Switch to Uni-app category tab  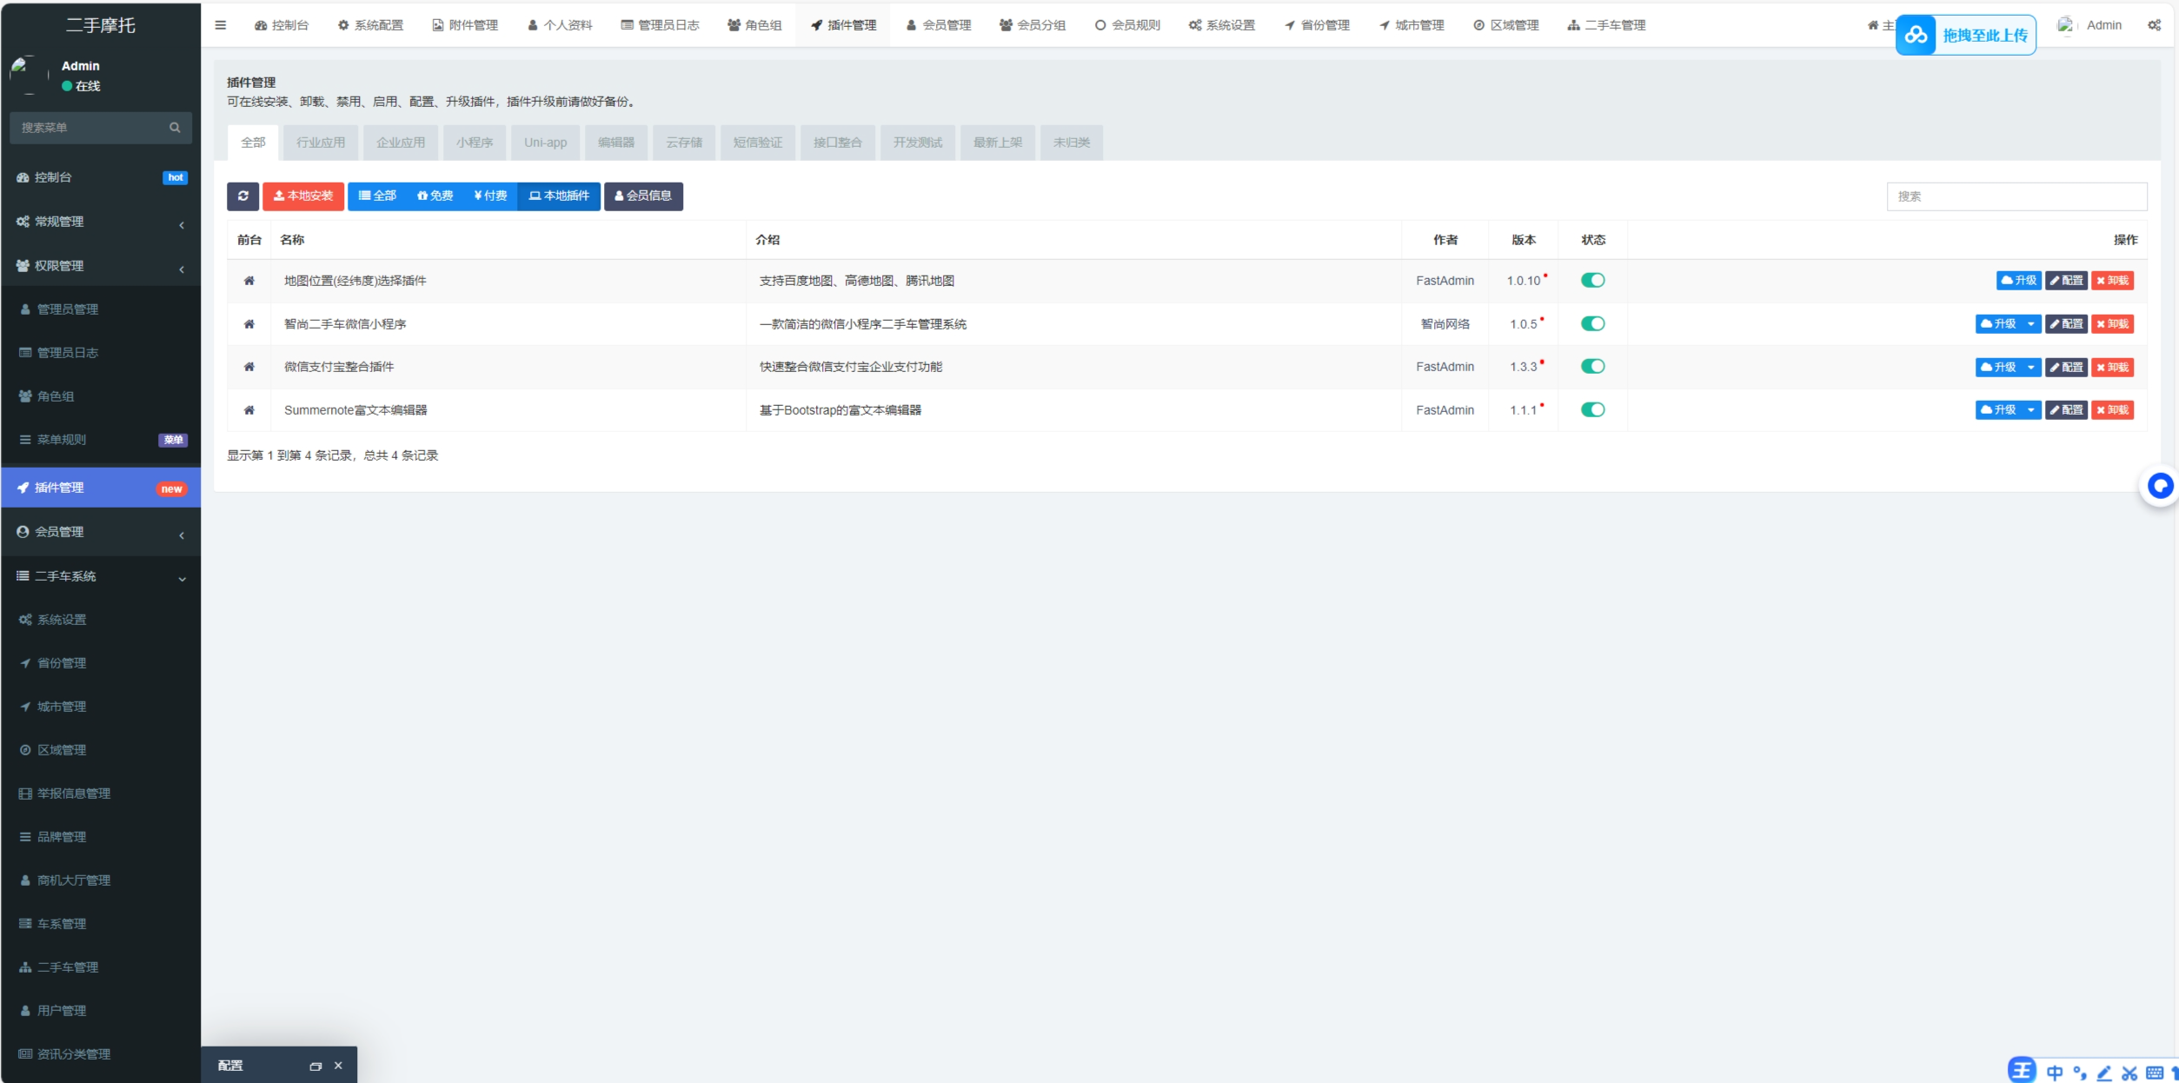click(546, 143)
